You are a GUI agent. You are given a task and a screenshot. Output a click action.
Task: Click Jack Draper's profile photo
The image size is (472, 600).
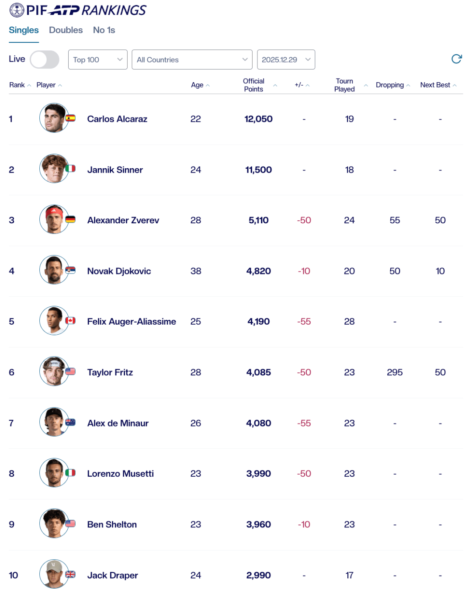coord(54,574)
